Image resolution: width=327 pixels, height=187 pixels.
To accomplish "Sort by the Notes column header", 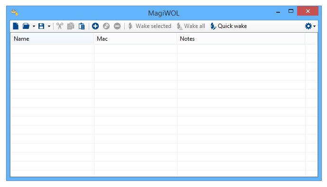I will (x=241, y=39).
